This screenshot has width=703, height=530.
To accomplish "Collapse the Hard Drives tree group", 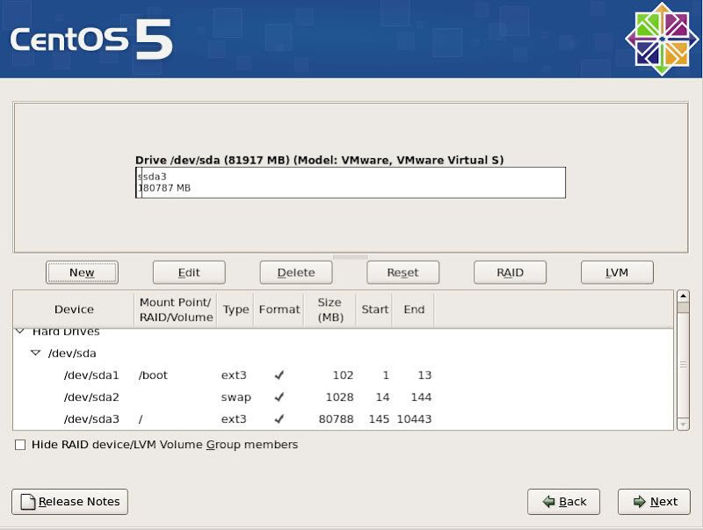I will click(20, 332).
